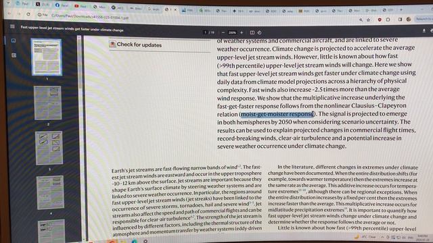Click the highlighted 'moist-get-moister response' text
Image resolution: width=433 pixels, height=243 pixels.
click(x=277, y=114)
